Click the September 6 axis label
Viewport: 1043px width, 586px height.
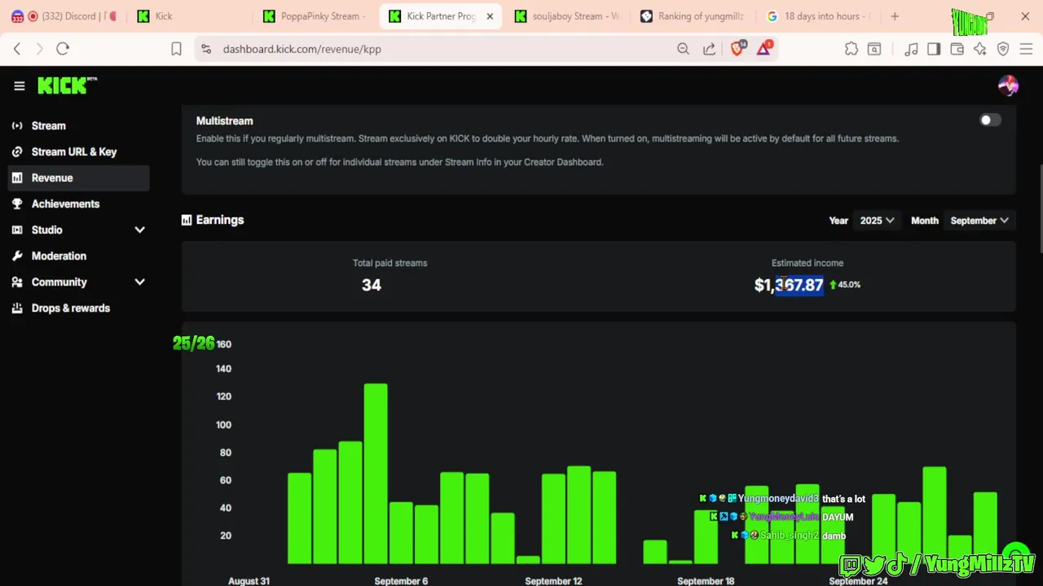tap(401, 581)
